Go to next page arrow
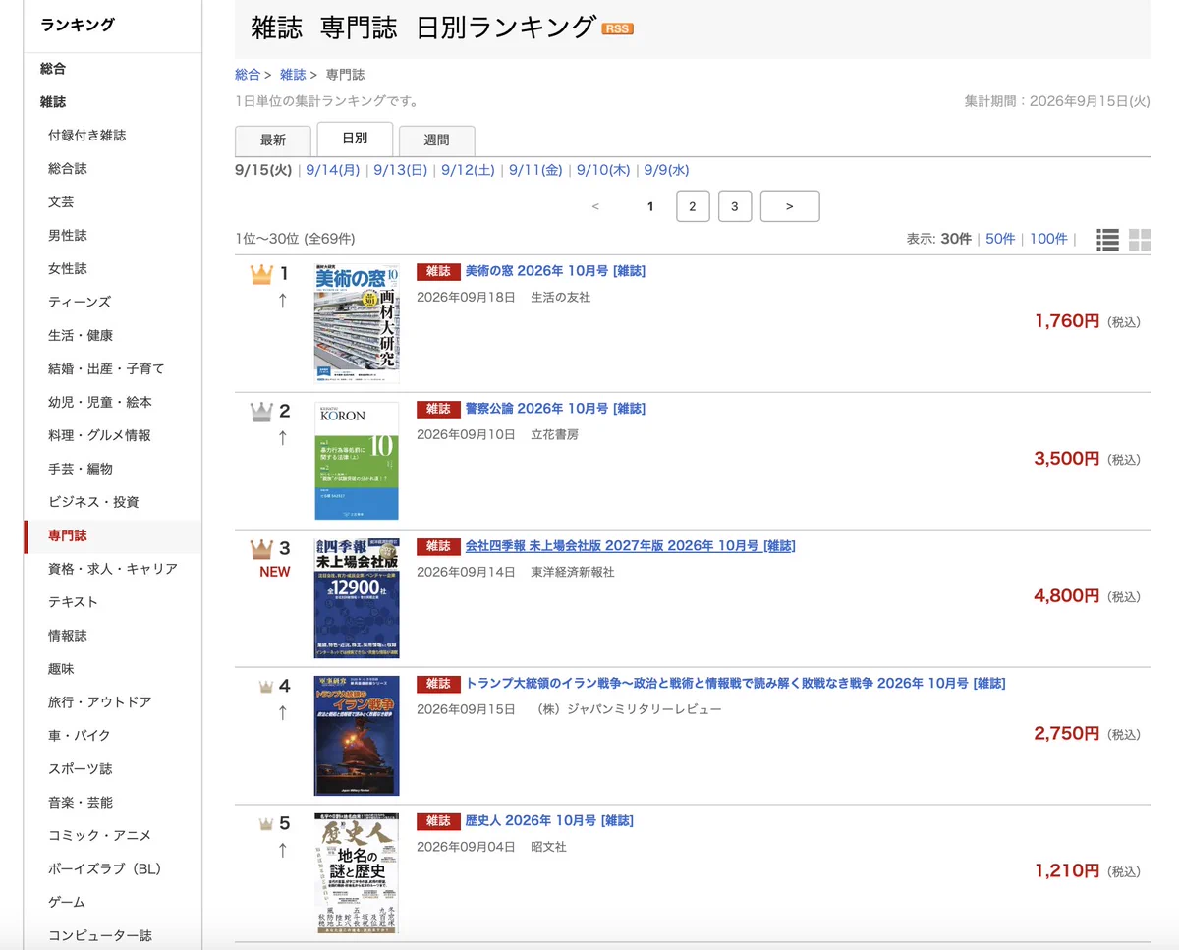This screenshot has height=950, width=1179. (x=790, y=206)
